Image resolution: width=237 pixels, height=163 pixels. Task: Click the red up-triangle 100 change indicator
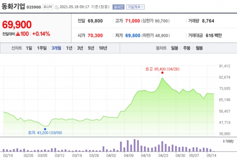tap(22, 34)
